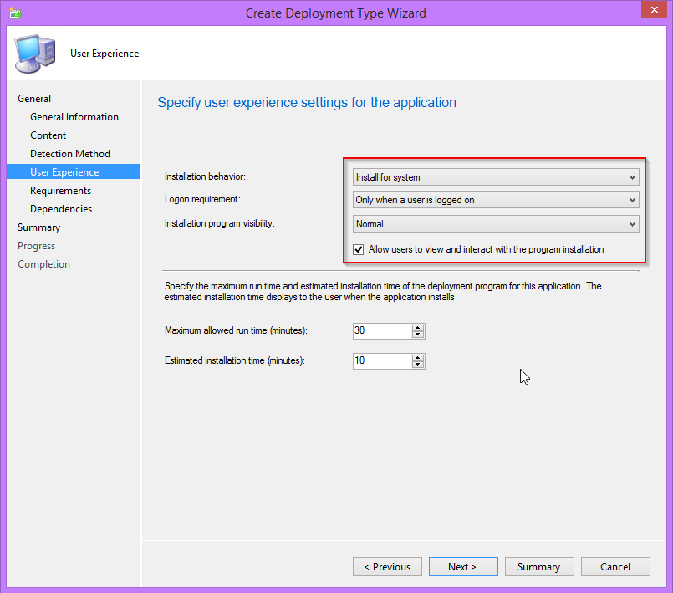Increase maximum allowed run time with up arrow

click(418, 327)
